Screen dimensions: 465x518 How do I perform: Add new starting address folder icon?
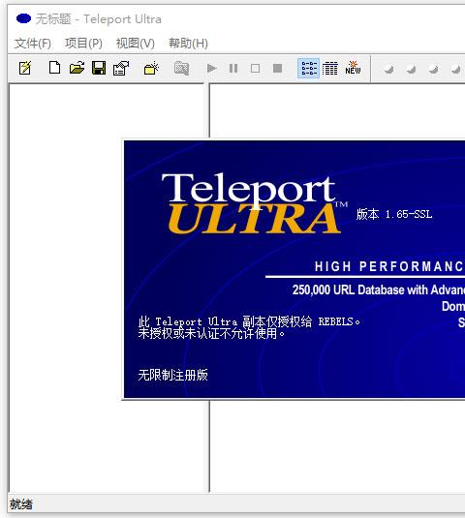(x=151, y=68)
